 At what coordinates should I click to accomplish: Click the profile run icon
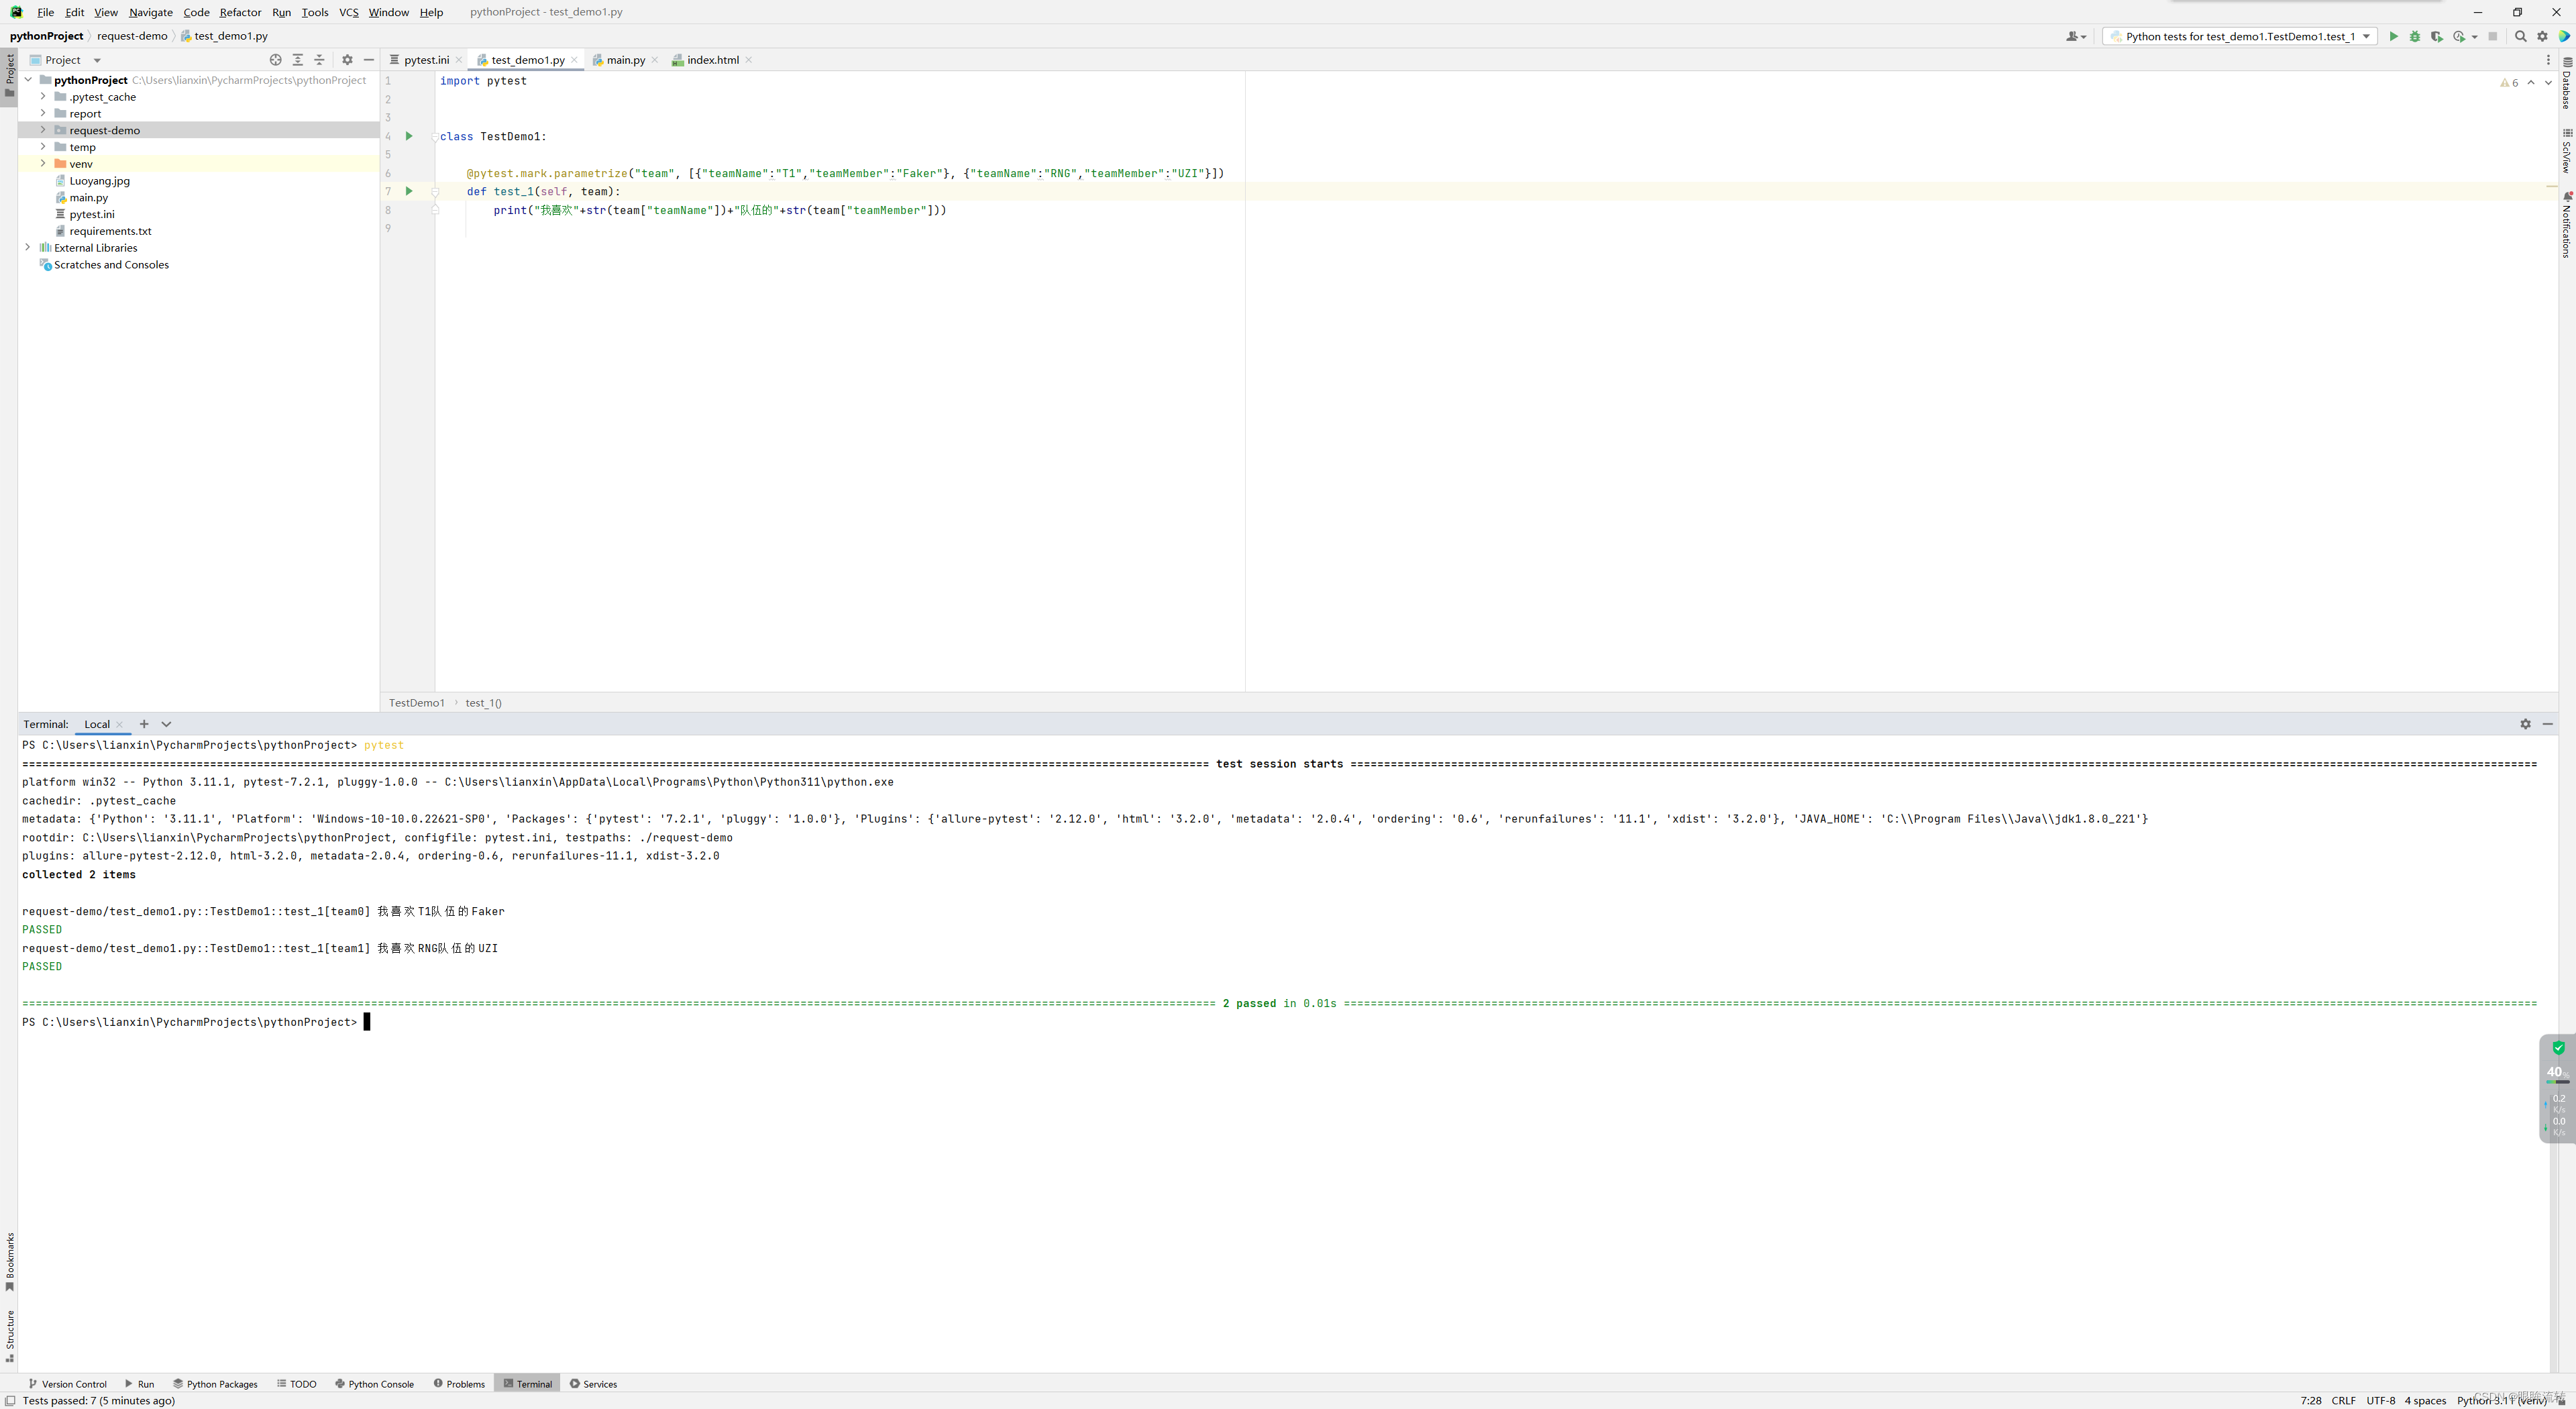(x=2459, y=36)
